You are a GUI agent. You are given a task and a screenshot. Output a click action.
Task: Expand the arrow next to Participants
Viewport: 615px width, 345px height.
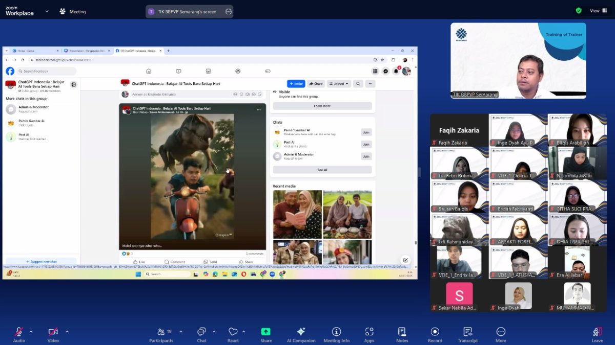pos(180,332)
